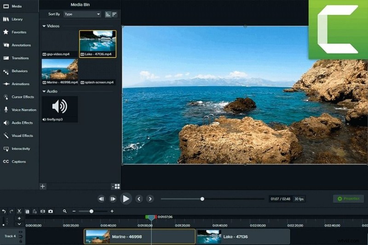368x245 pixels.
Task: Open the Behaviors tab
Action: tap(19, 71)
